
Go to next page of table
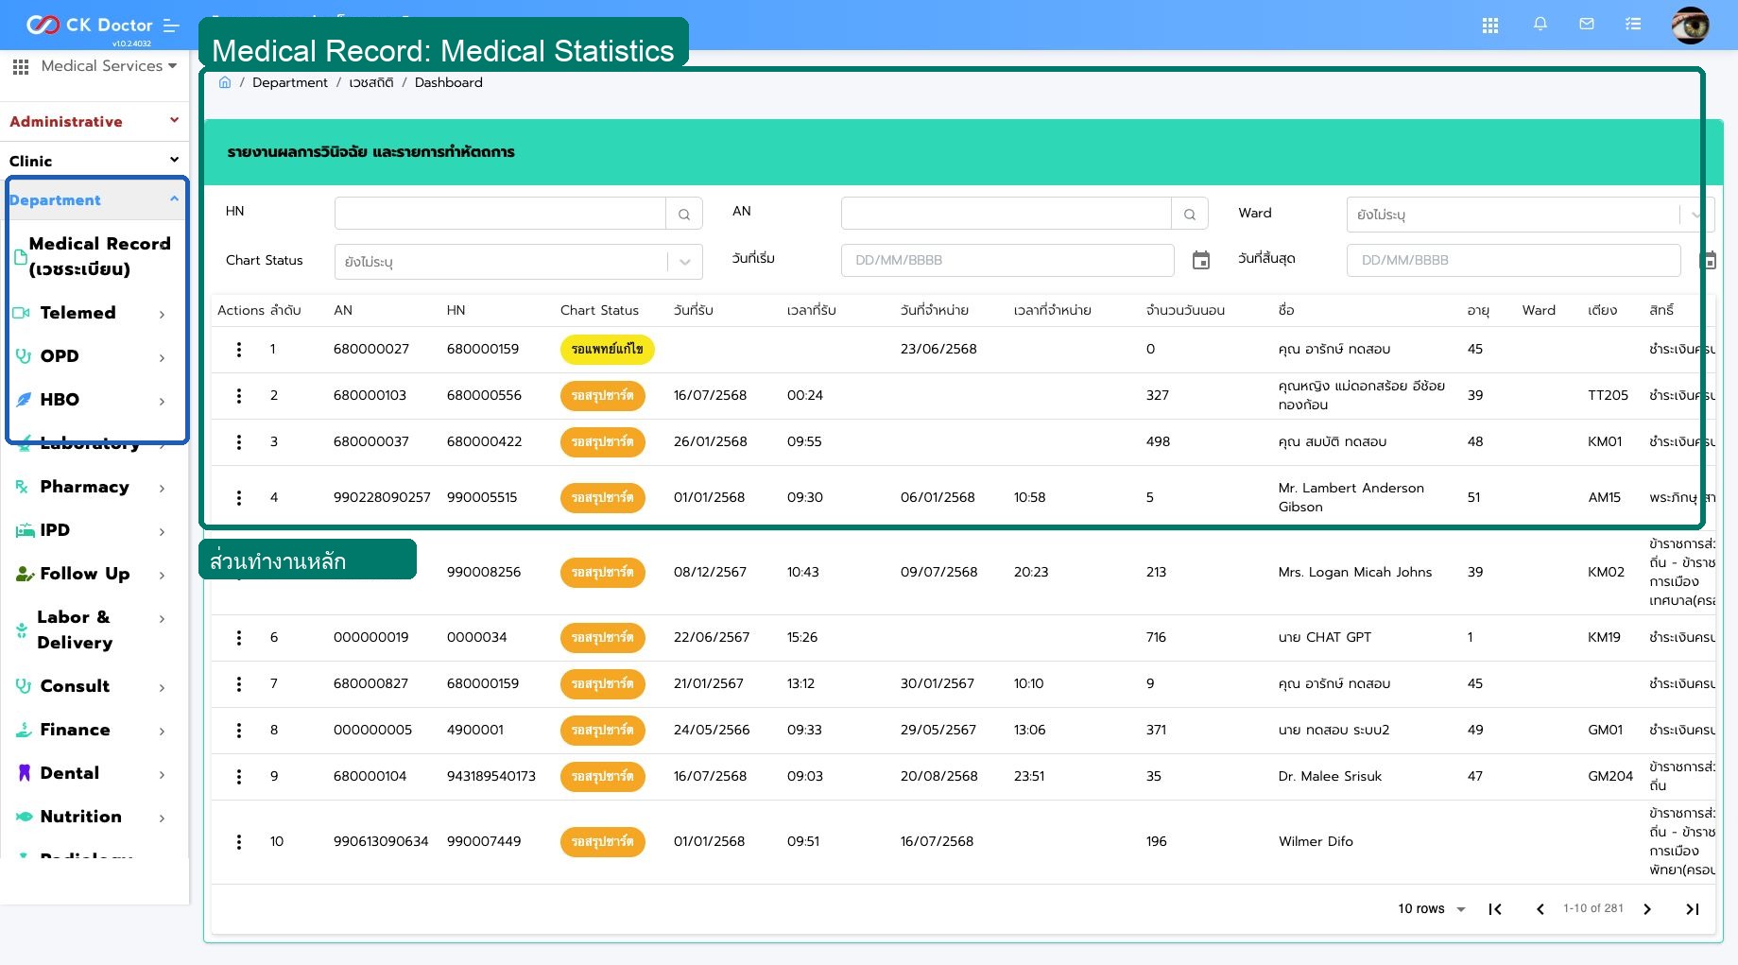1647,909
